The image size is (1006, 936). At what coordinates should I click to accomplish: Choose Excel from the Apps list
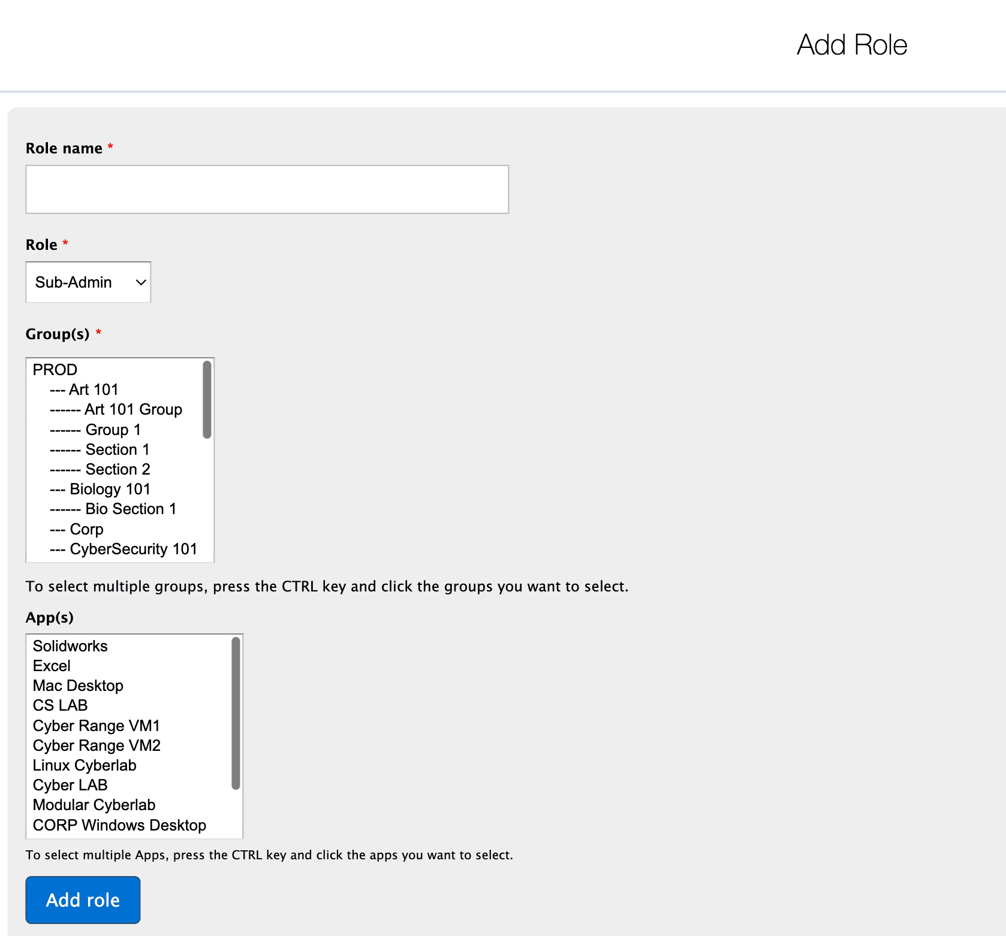pyautogui.click(x=52, y=666)
